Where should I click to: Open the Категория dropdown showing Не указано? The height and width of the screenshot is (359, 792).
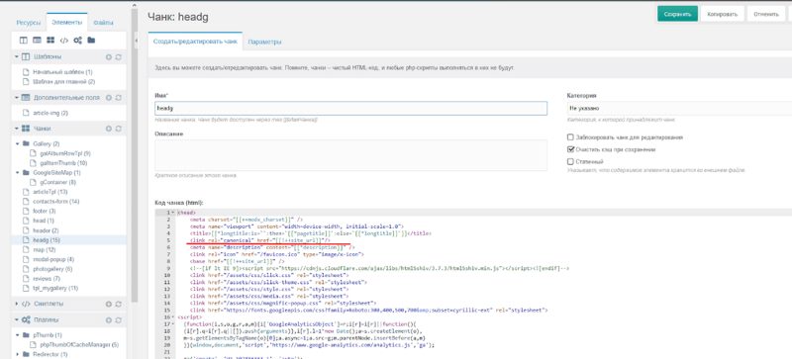point(679,108)
